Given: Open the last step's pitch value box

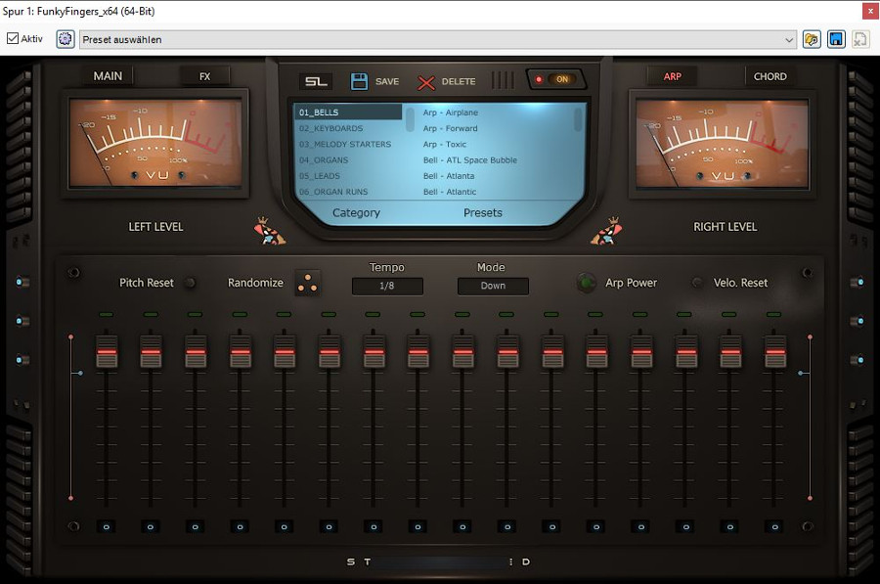Looking at the screenshot, I should pos(775,526).
